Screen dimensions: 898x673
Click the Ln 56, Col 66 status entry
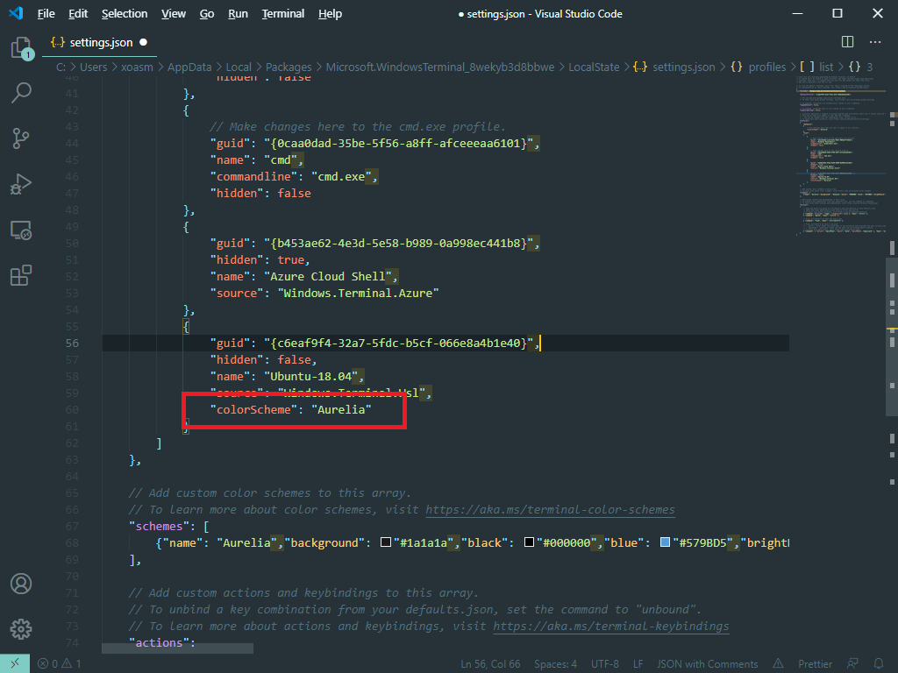490,664
